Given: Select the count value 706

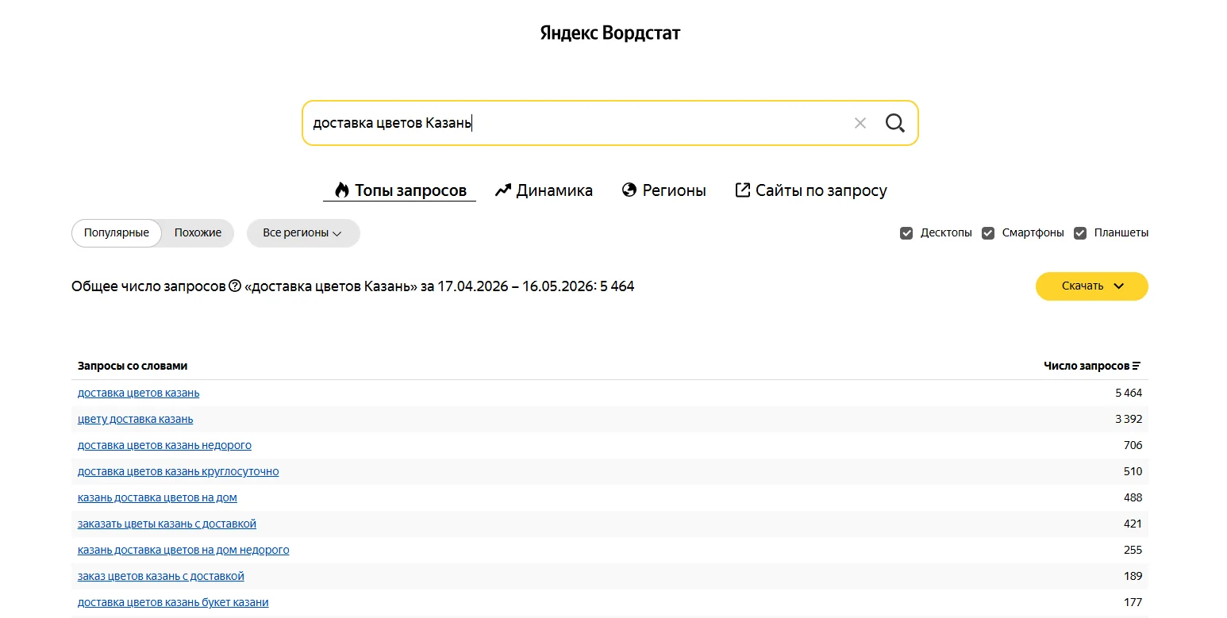Looking at the screenshot, I should (1133, 445).
